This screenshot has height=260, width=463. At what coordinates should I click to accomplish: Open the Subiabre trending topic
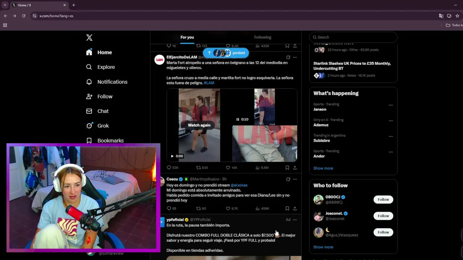pos(322,140)
